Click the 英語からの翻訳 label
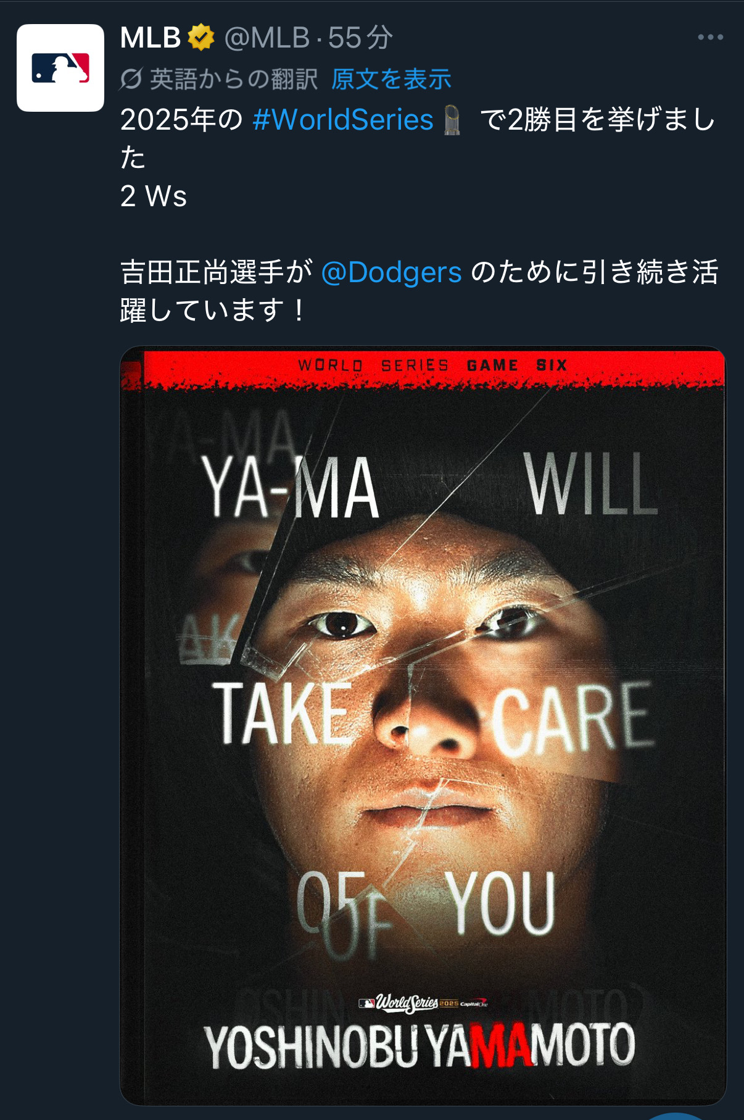Screen dimensions: 744x1120 (x=234, y=79)
